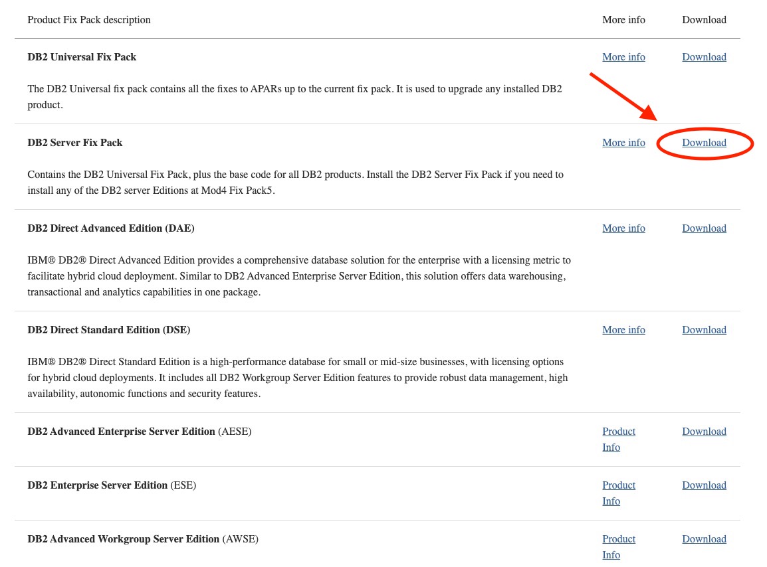The image size is (767, 567).
Task: Open Product Info for Advanced Workgroup Server Edition
Action: click(x=619, y=547)
